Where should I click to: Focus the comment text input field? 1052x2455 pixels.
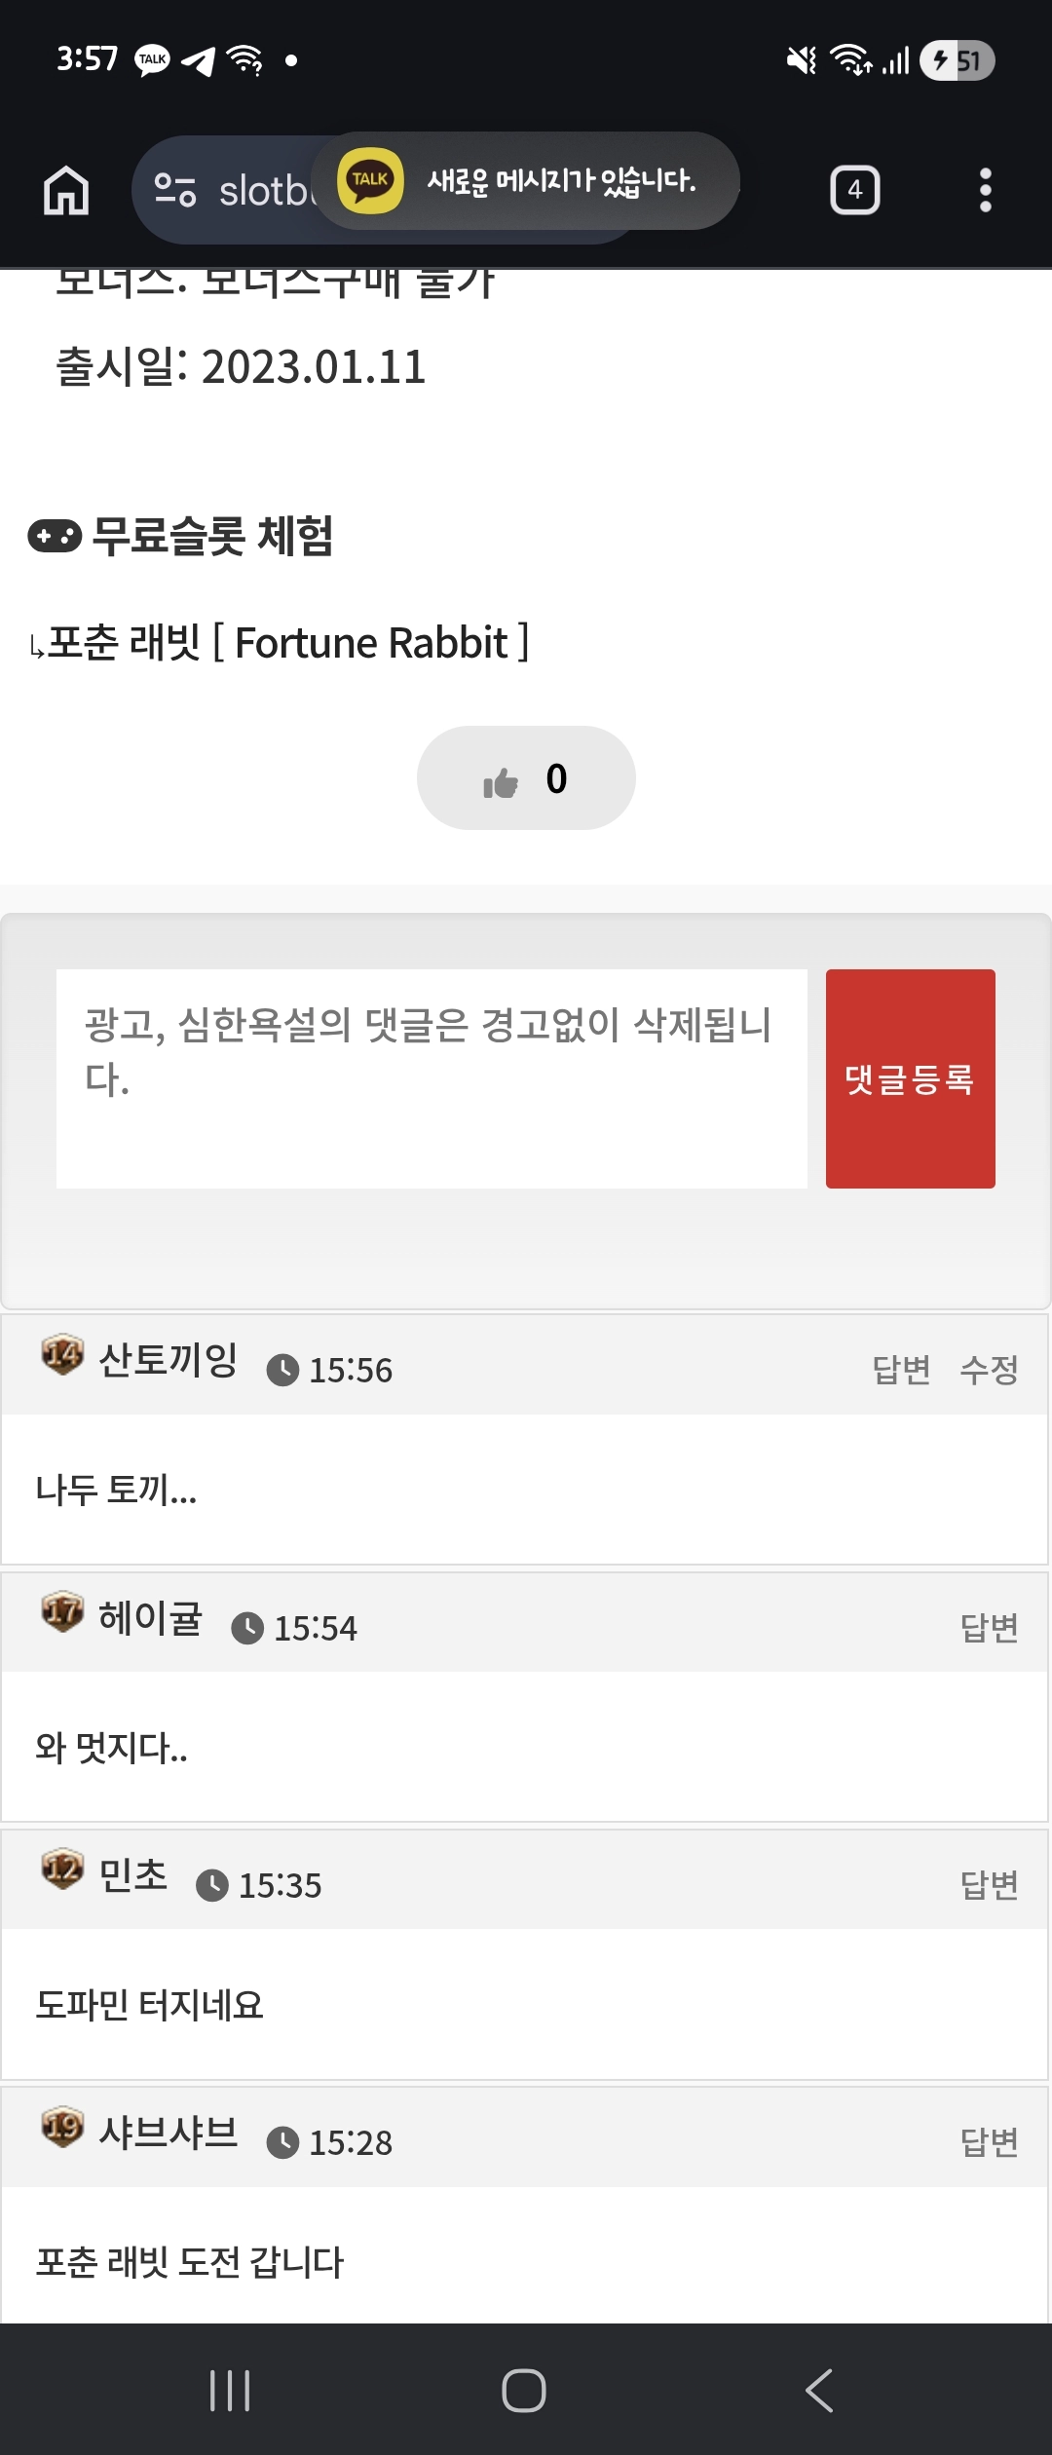tap(432, 1078)
